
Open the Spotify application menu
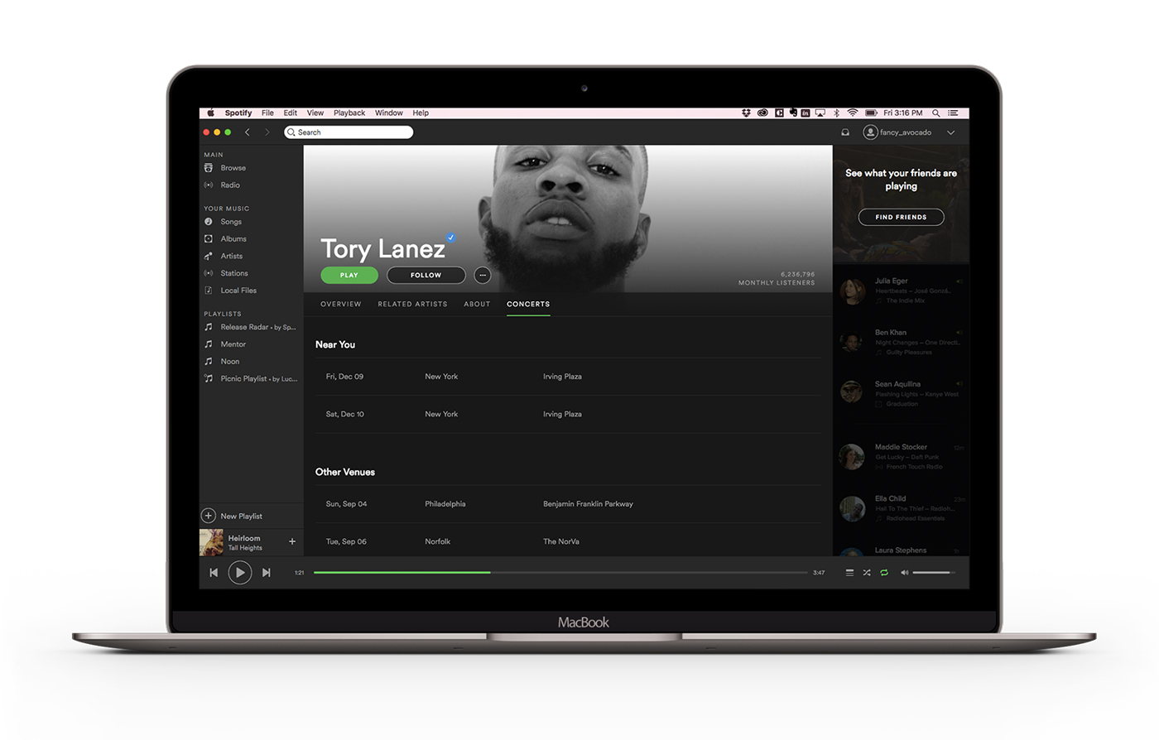pyautogui.click(x=238, y=113)
